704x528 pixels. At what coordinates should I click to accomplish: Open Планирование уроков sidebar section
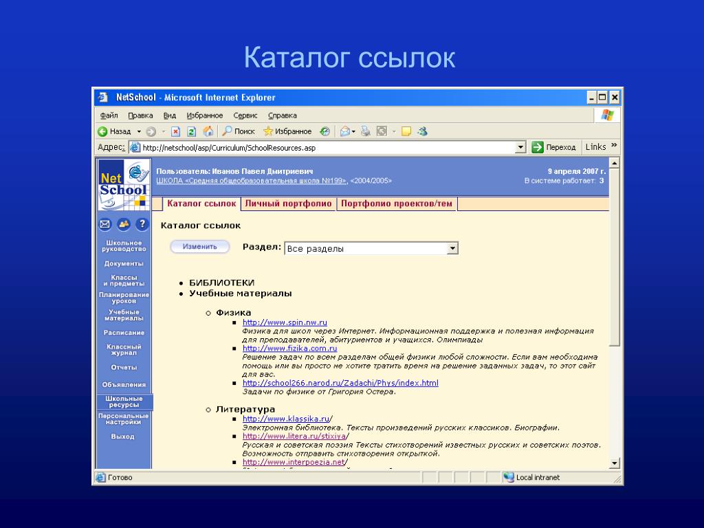(124, 298)
